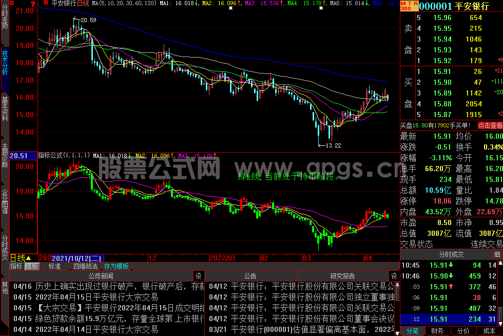
Task: Click 设 button beside 公司新闻
Action: (199, 276)
